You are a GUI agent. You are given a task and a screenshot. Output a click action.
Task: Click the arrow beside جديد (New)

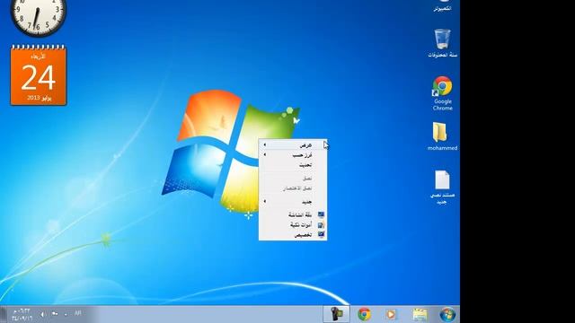(265, 201)
